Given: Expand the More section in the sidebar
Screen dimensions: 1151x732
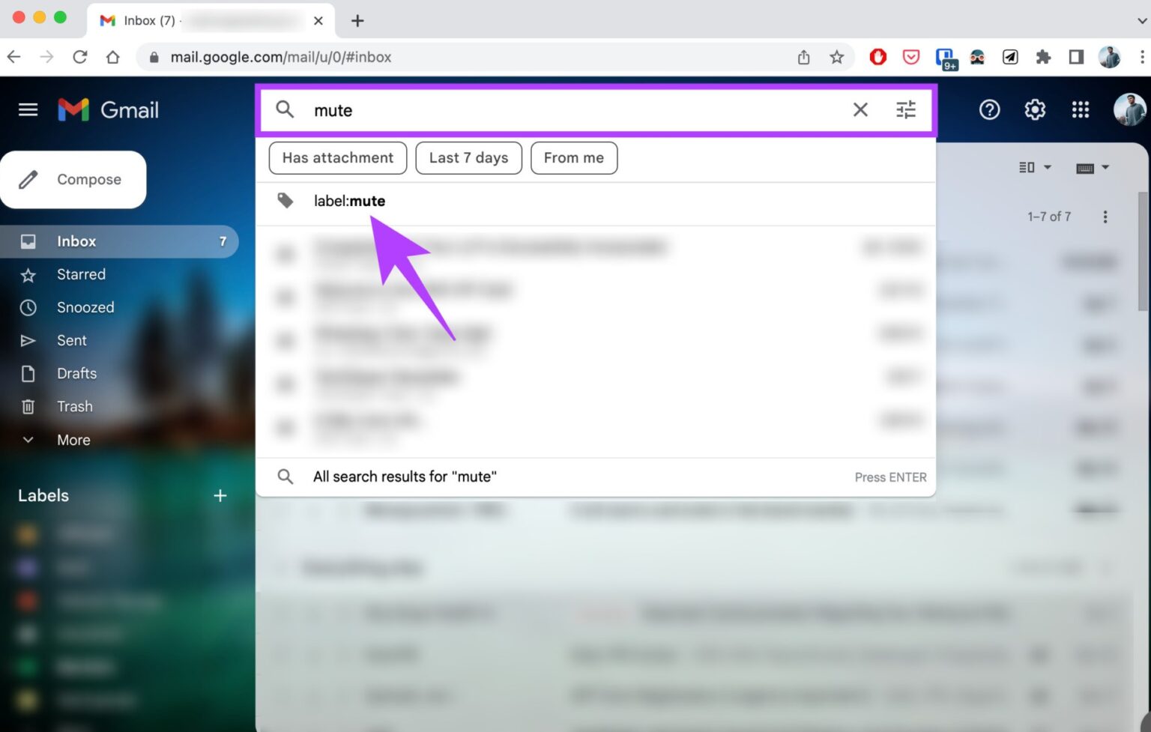Looking at the screenshot, I should 73,440.
